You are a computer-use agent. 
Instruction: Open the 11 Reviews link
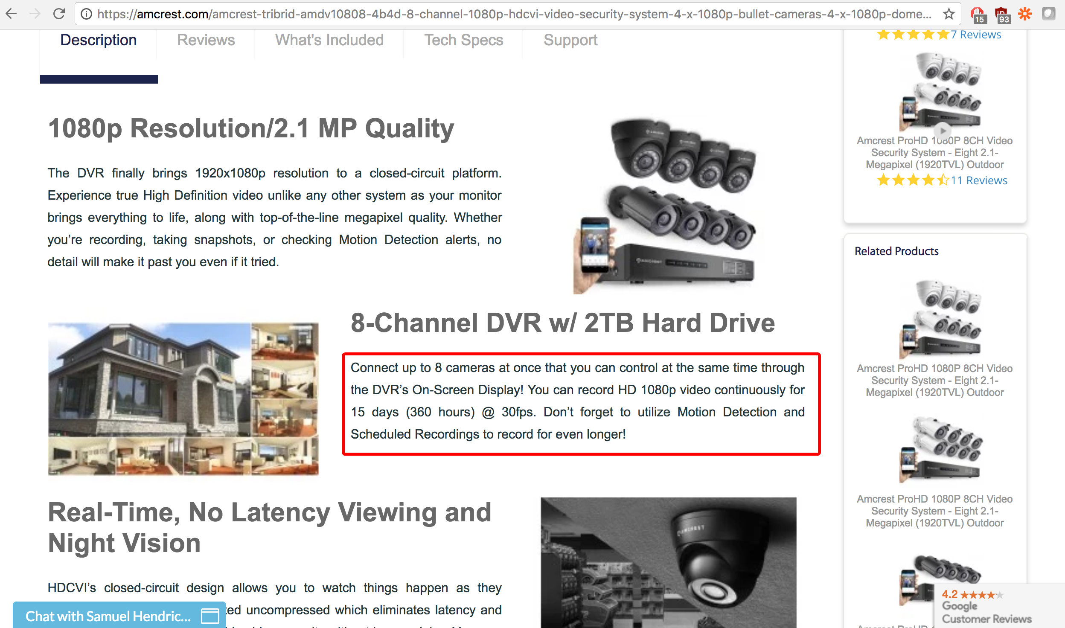(979, 180)
